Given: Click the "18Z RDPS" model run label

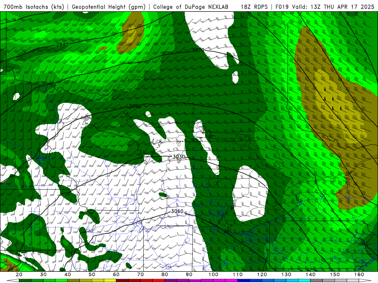Looking at the screenshot, I should coord(254,7).
